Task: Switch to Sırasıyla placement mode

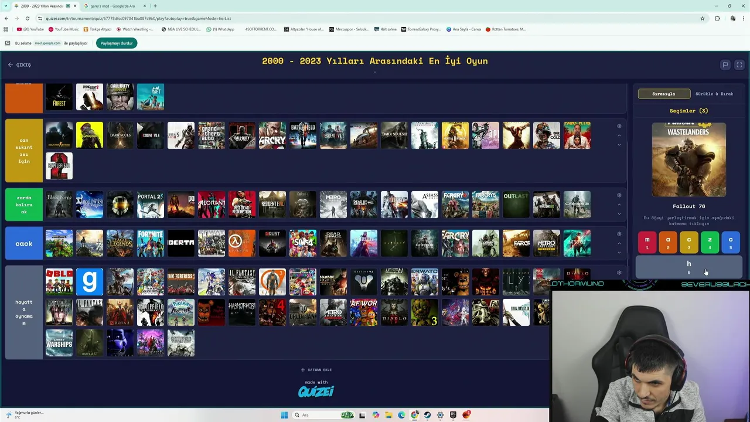Action: point(664,94)
